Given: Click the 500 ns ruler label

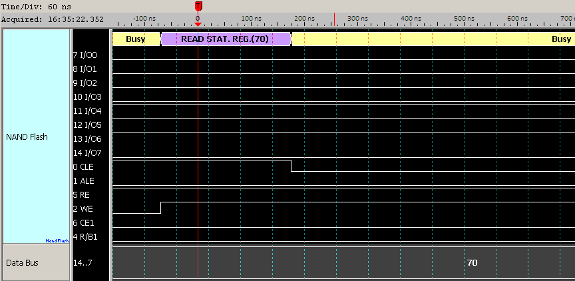Looking at the screenshot, I should pyautogui.click(x=464, y=18).
